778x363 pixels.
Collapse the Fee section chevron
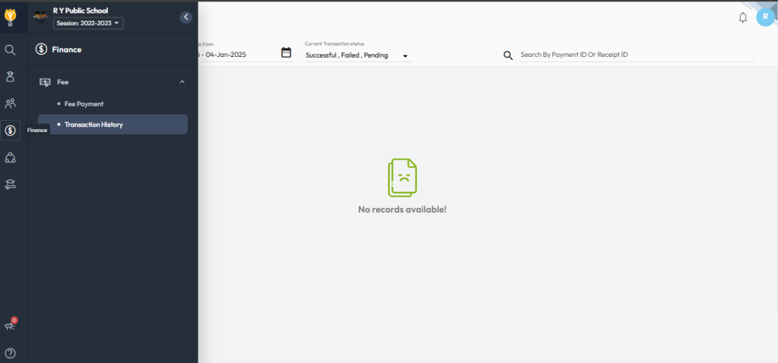coord(182,81)
